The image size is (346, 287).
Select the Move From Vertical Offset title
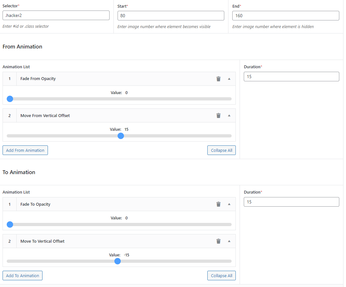coord(45,116)
